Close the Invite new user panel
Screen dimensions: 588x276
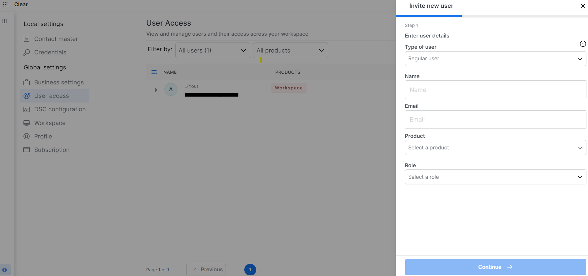583,6
